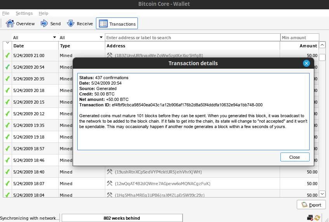Select address 19ushRtnXCpSedVYP4zktUR5JehVhrXJWH
This screenshot has width=329, height=222.
[x=158, y=172]
